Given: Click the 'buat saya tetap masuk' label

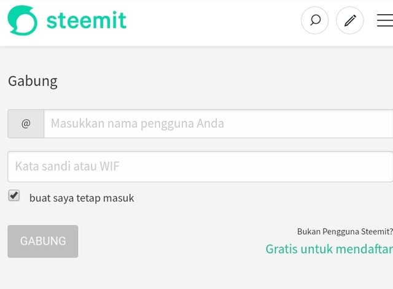Looking at the screenshot, I should pos(82,198).
